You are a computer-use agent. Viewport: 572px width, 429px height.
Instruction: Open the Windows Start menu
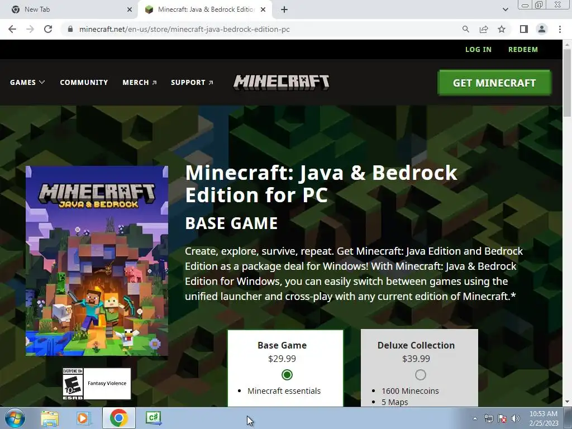(15, 418)
